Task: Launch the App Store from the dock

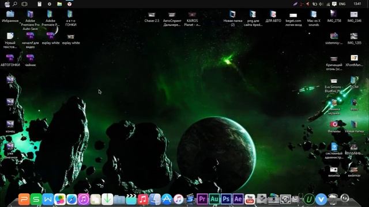Action: [x=167, y=200]
